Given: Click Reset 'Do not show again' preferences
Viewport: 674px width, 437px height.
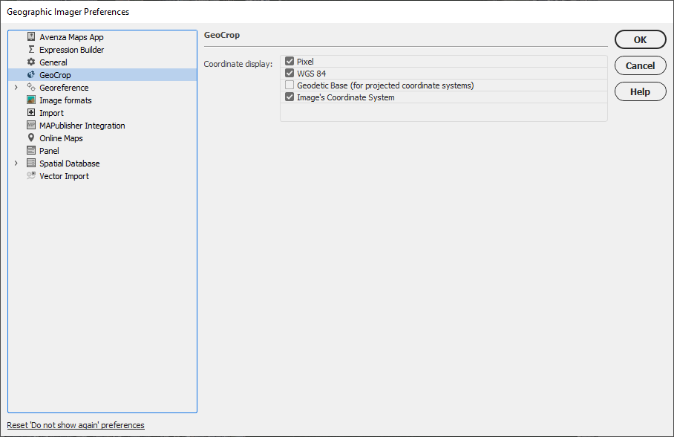Looking at the screenshot, I should (x=76, y=425).
